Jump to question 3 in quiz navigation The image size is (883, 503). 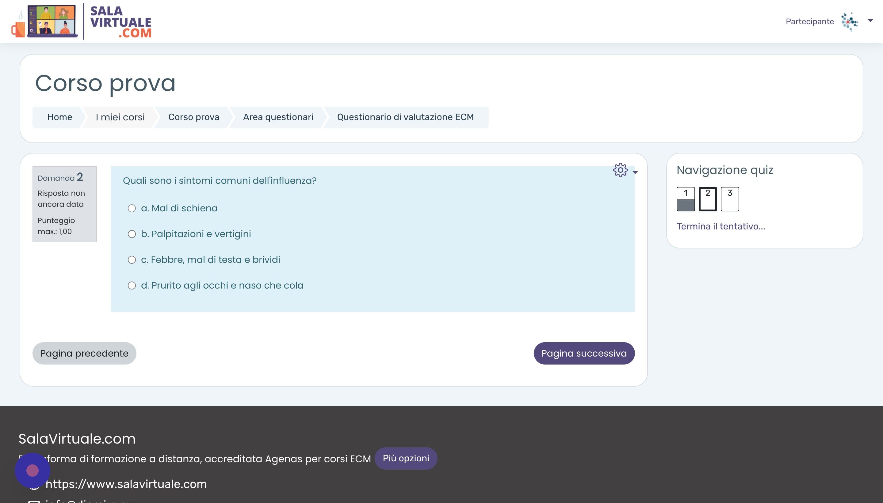coord(730,199)
